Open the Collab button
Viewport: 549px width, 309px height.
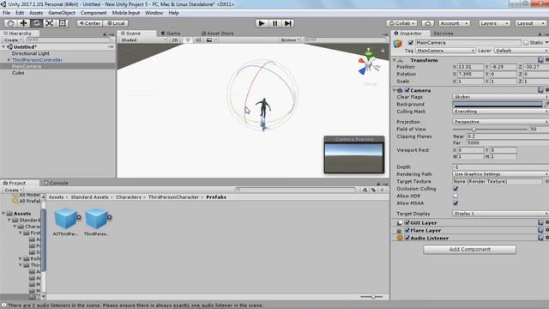tap(401, 23)
